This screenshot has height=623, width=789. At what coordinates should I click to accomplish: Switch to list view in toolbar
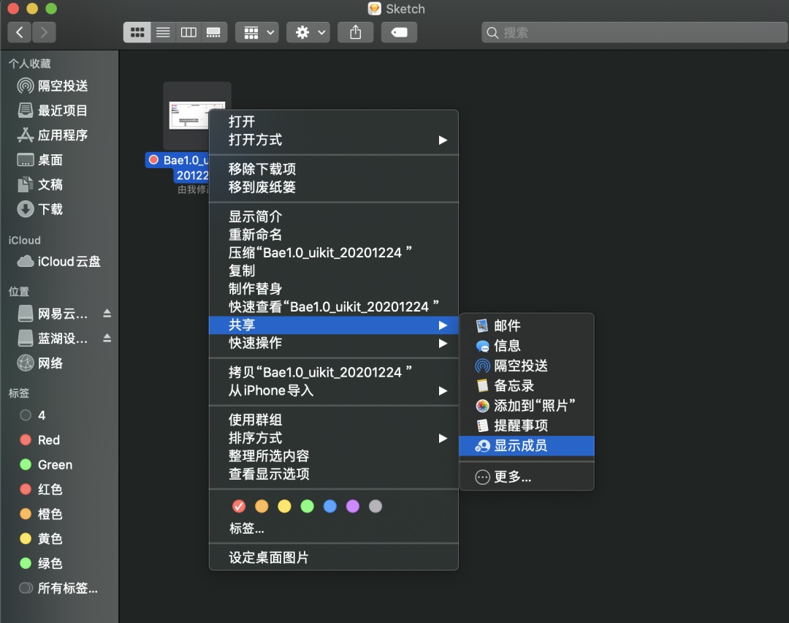(163, 33)
